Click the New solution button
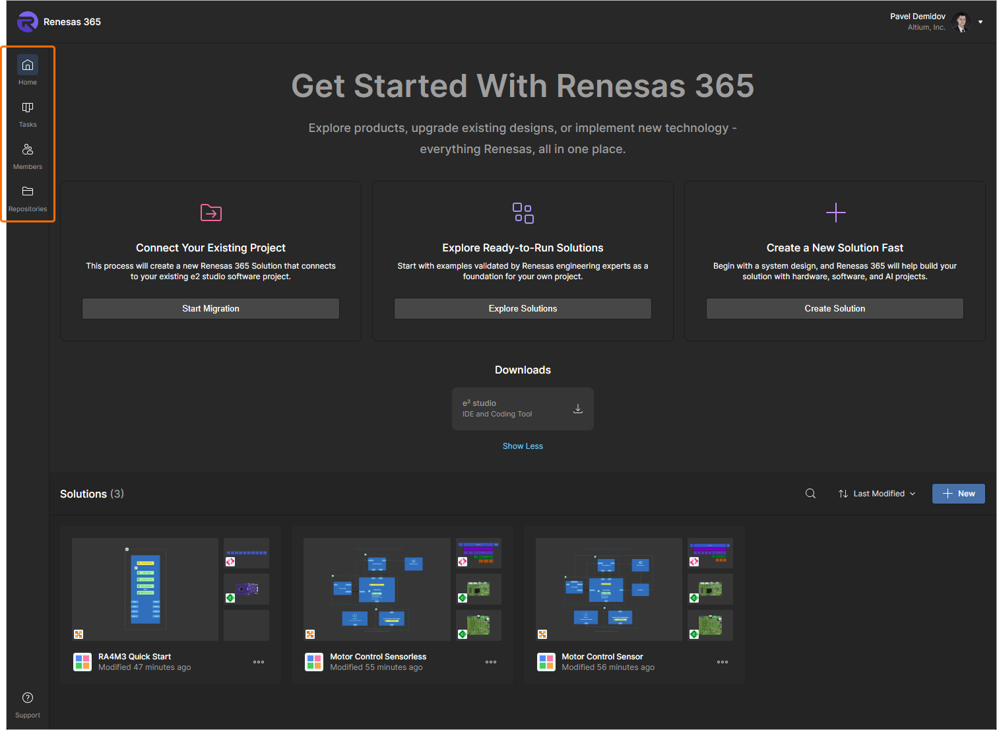 (x=959, y=494)
